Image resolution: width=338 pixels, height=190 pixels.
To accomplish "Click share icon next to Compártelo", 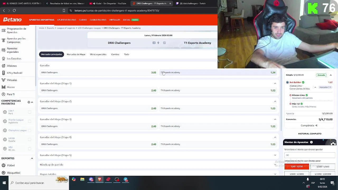I will tap(316, 126).
